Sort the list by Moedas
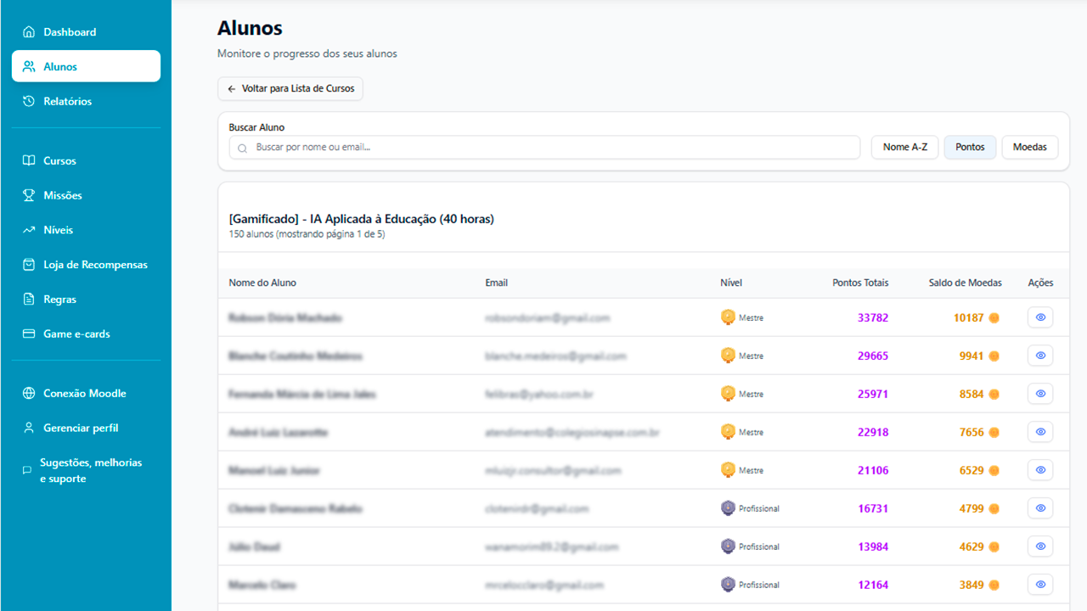The image size is (1087, 611). coord(1029,147)
